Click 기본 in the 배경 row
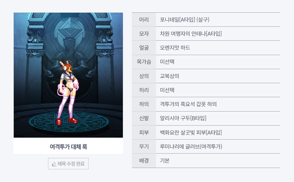This screenshot has height=182, width=294. coord(165,161)
